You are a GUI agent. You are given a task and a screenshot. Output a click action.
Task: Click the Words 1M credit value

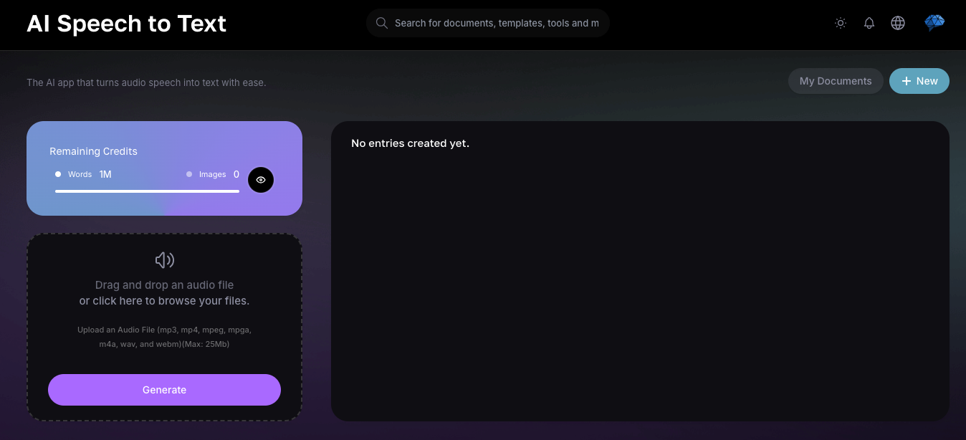105,174
